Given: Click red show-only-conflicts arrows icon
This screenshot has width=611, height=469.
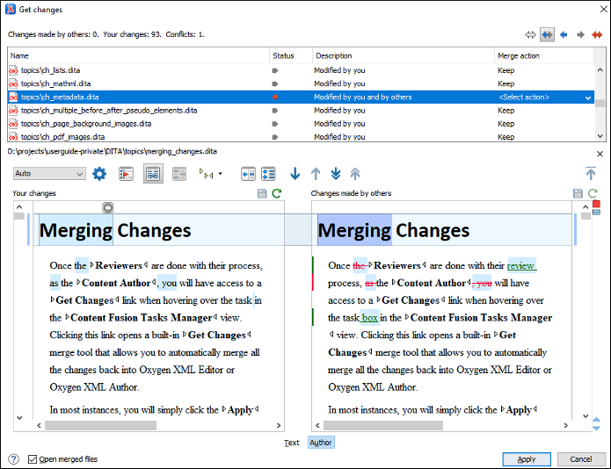Looking at the screenshot, I should tap(597, 34).
